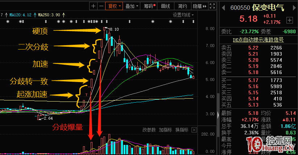Click the 委差 value -6980
Viewport: 298px width, 155px height.
(289, 31)
